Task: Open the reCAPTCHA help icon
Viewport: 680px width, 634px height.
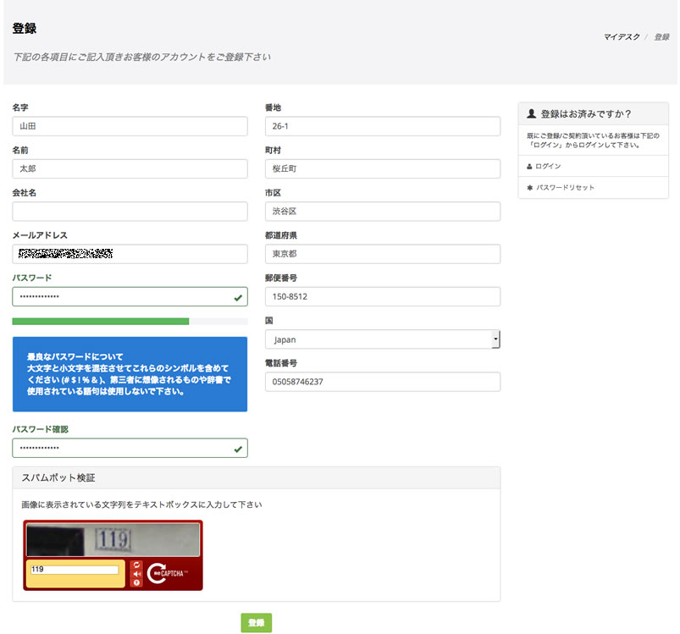Action: 136,583
